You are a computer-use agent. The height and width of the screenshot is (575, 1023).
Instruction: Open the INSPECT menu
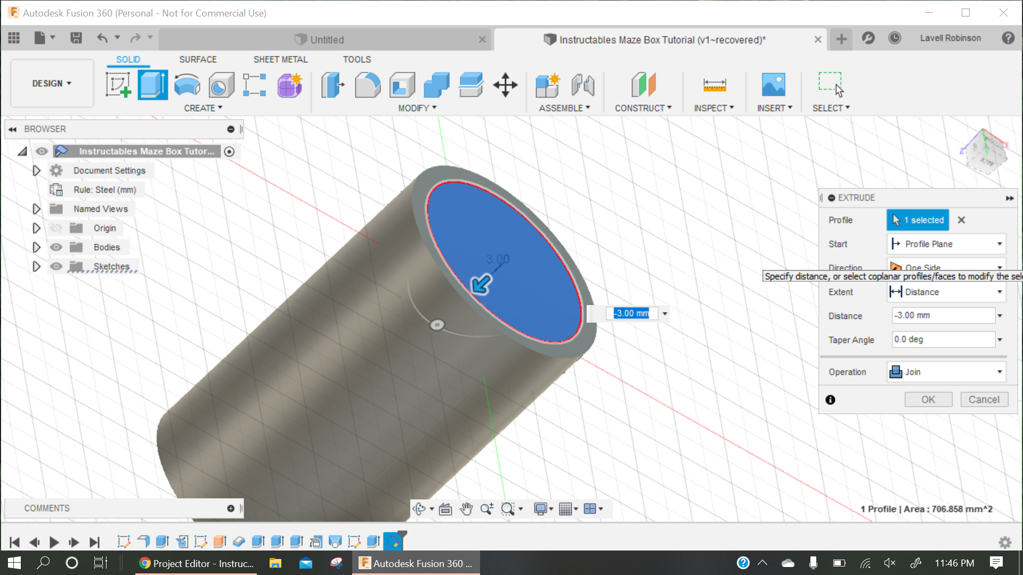[714, 108]
